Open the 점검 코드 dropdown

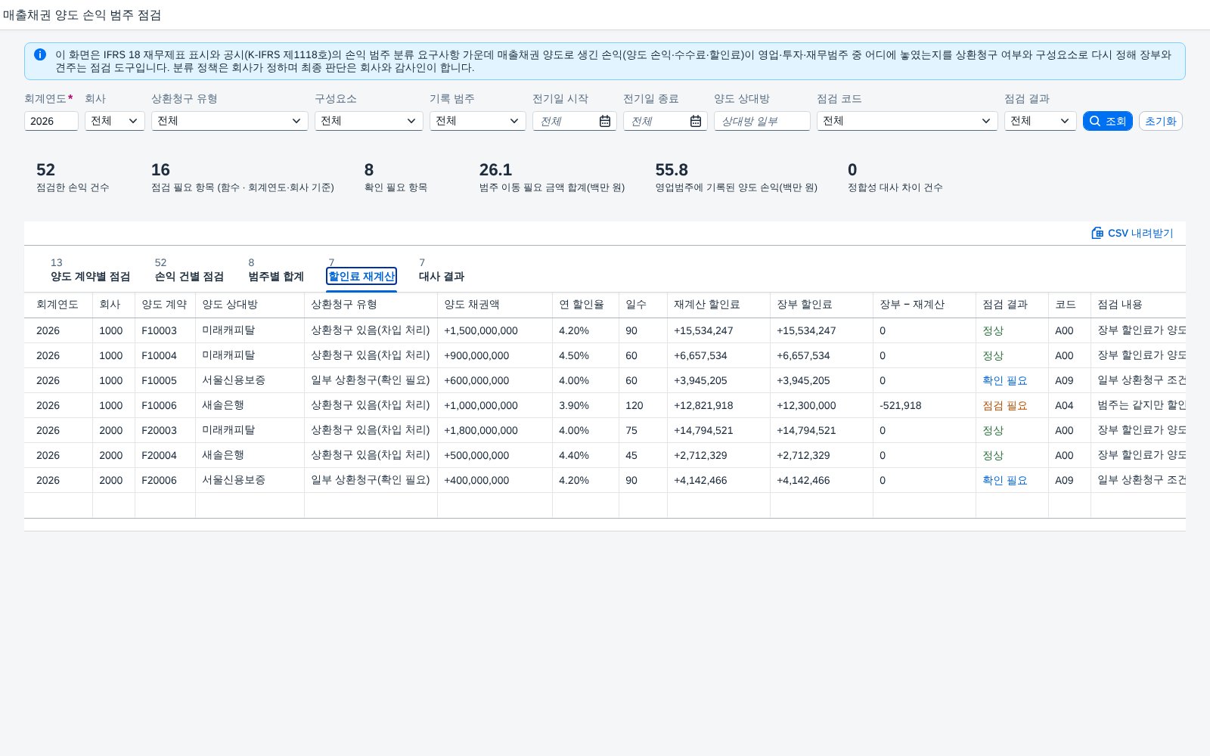coord(907,121)
